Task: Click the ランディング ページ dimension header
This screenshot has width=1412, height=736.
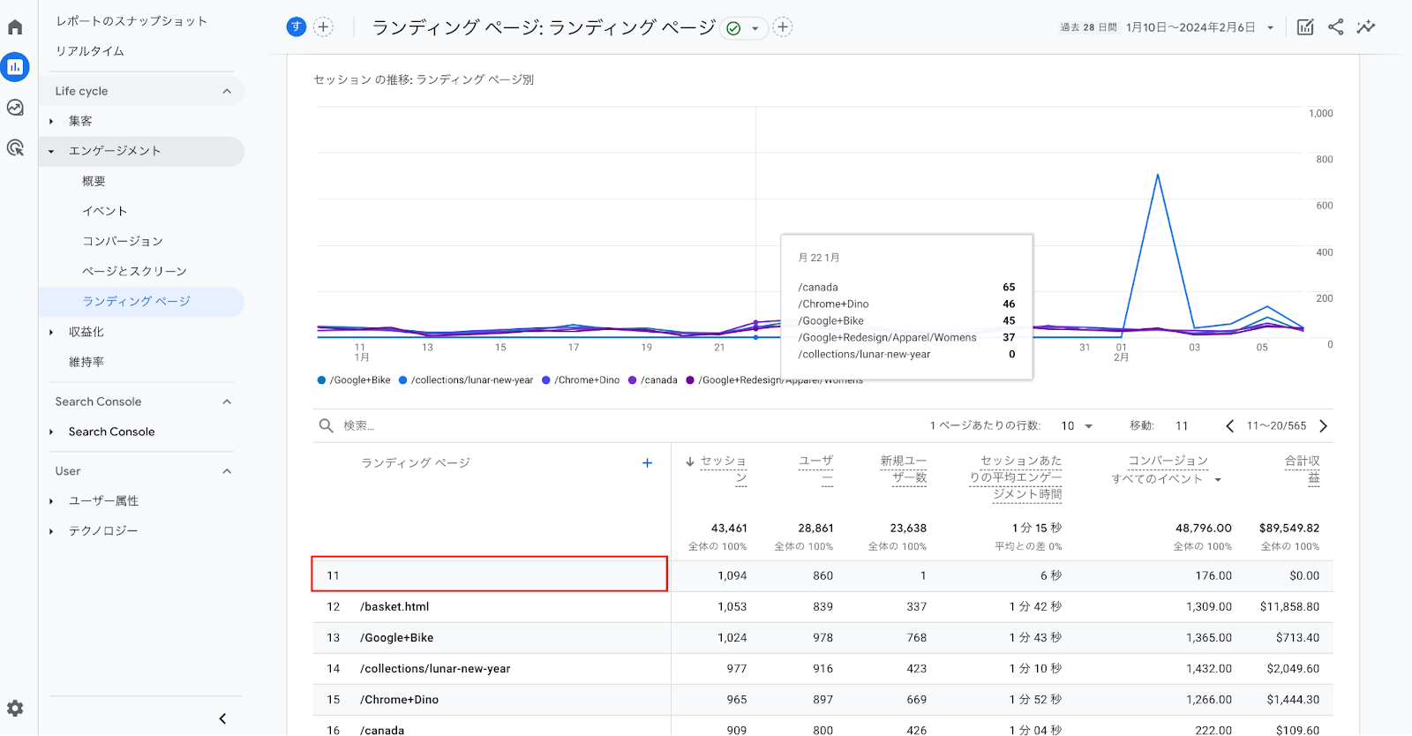Action: click(x=416, y=462)
